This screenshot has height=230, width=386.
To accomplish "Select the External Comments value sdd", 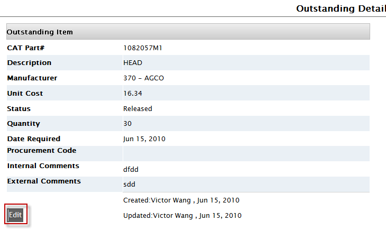I will coord(130,185).
